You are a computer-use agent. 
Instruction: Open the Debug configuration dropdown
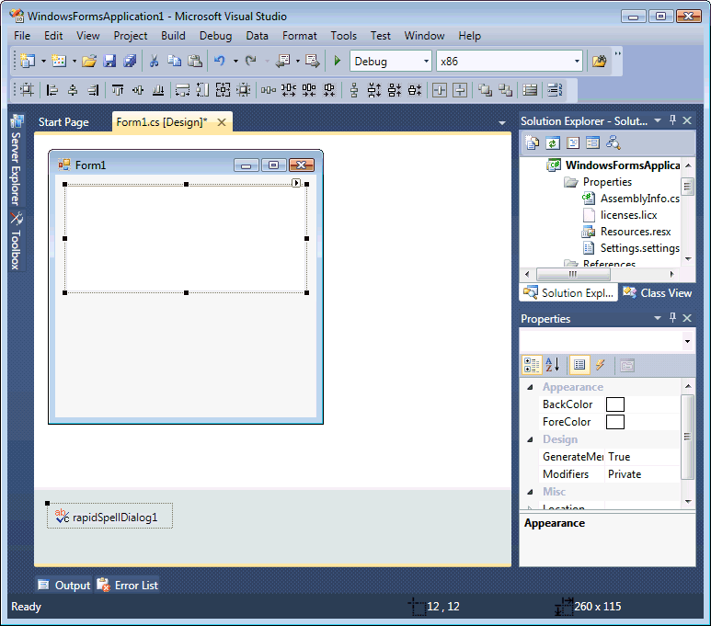426,61
